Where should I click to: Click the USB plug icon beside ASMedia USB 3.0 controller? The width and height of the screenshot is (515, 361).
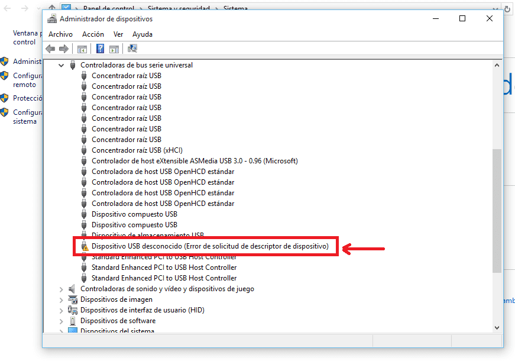pos(84,161)
